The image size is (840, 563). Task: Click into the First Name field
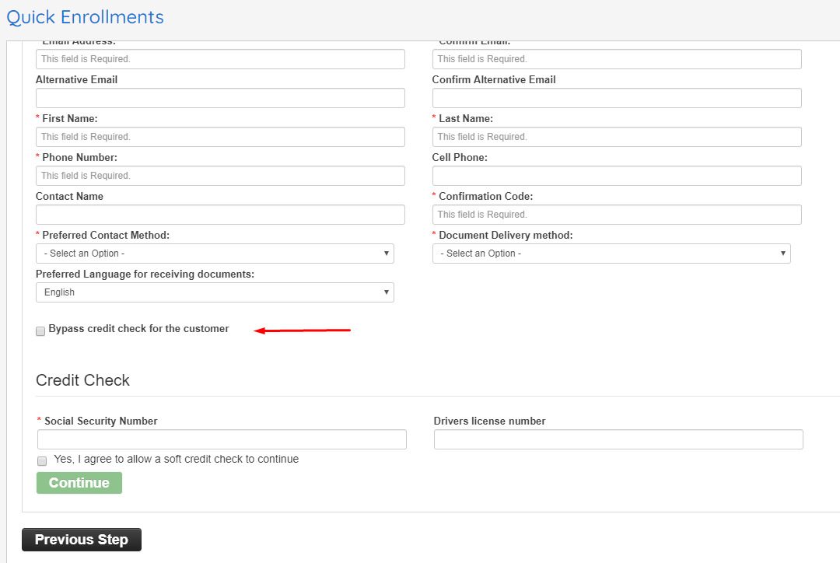[220, 137]
